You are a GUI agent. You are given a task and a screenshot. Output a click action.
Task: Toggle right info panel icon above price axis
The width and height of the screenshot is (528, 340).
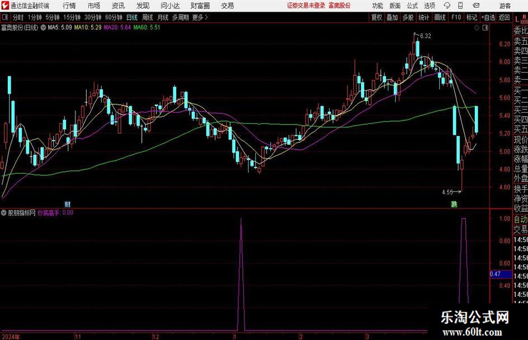pyautogui.click(x=485, y=28)
